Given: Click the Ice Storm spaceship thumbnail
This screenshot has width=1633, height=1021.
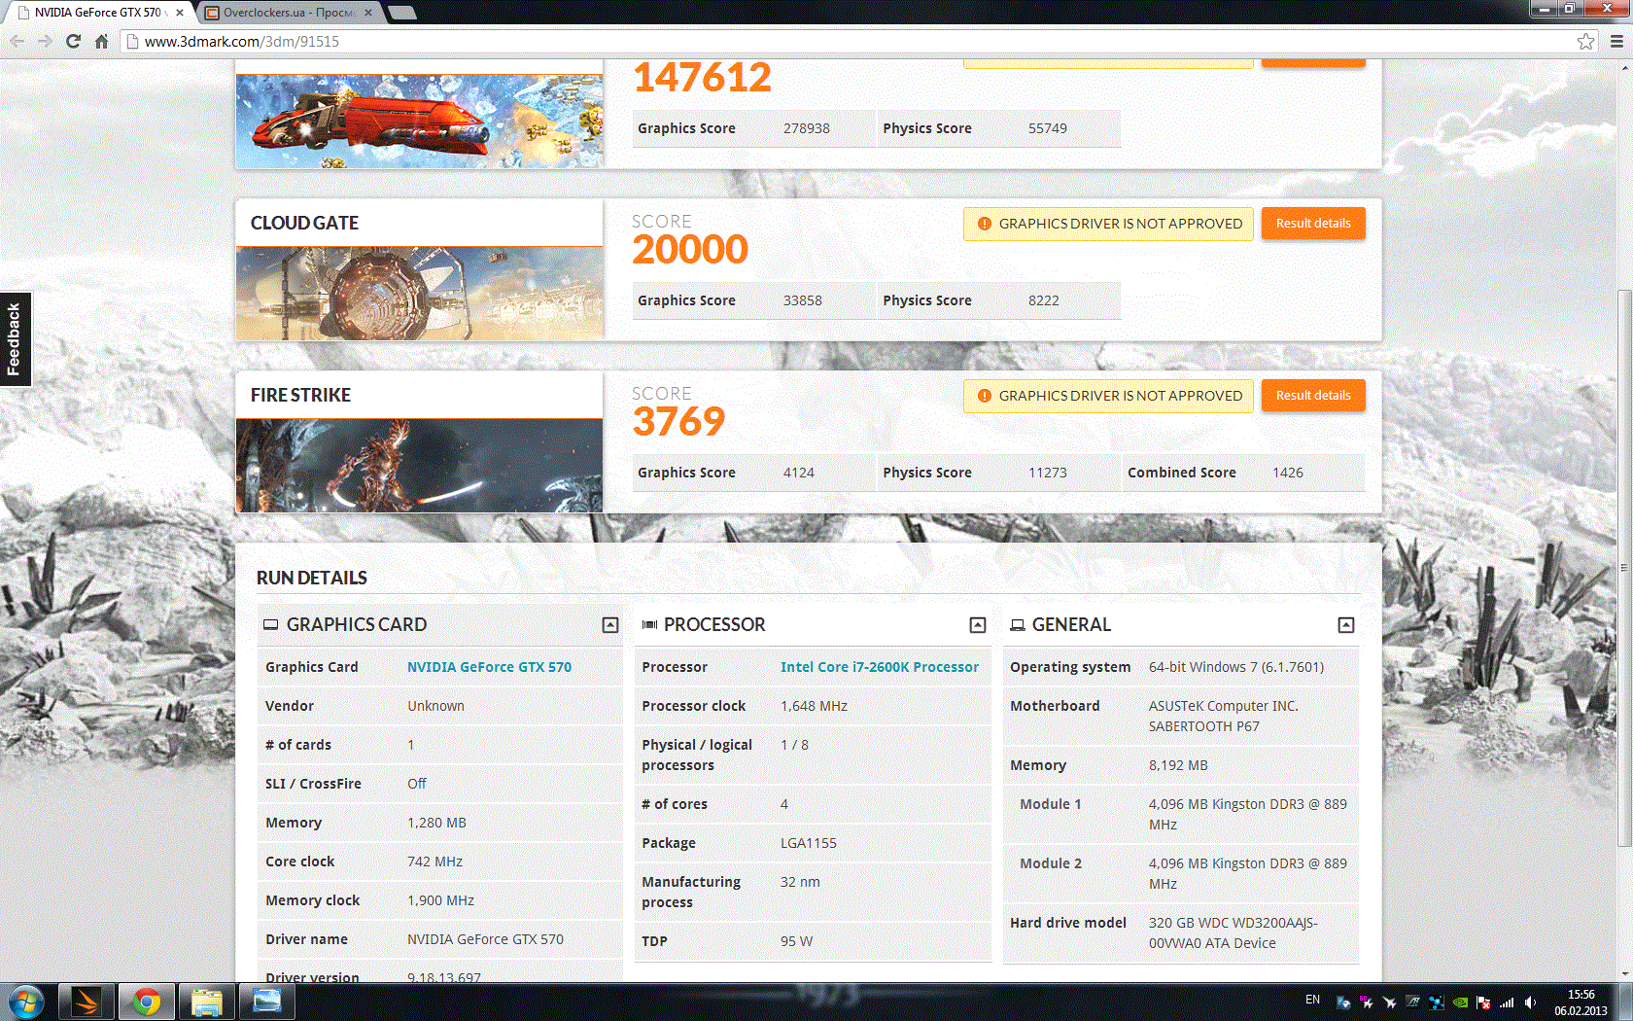Looking at the screenshot, I should [x=419, y=122].
